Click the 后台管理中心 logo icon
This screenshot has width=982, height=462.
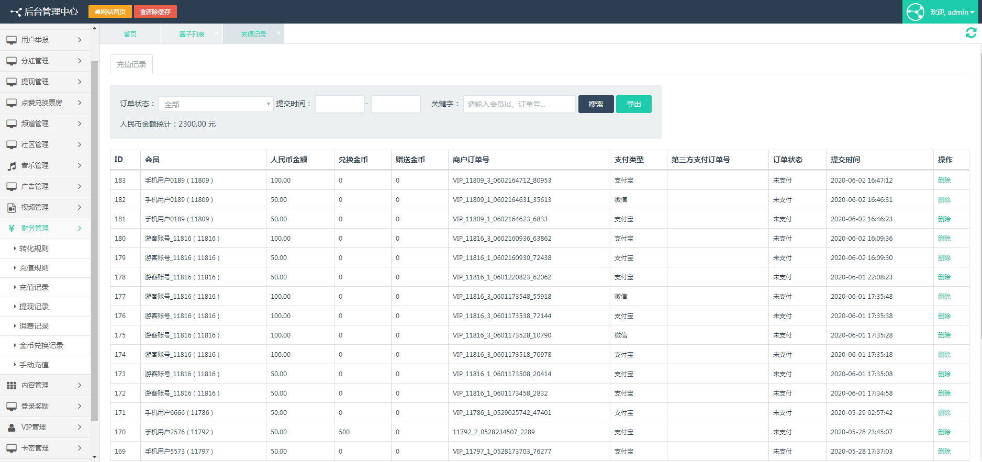[16, 12]
